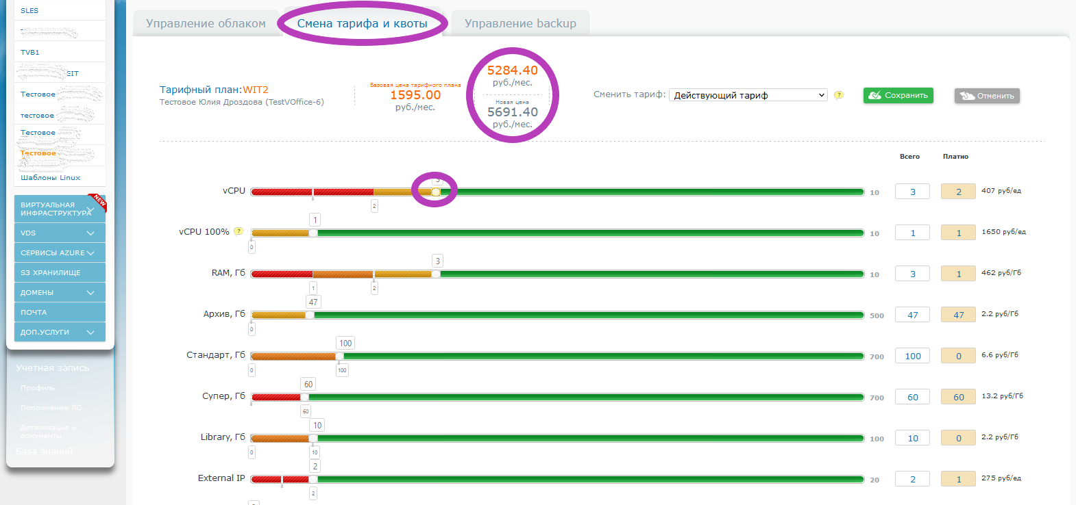The width and height of the screenshot is (1076, 505).
Task: Open the 'Сменить тариф' dropdown
Action: click(x=748, y=95)
